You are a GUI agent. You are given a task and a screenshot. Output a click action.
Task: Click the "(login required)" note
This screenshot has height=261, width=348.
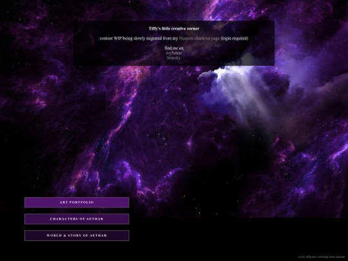click(x=235, y=39)
